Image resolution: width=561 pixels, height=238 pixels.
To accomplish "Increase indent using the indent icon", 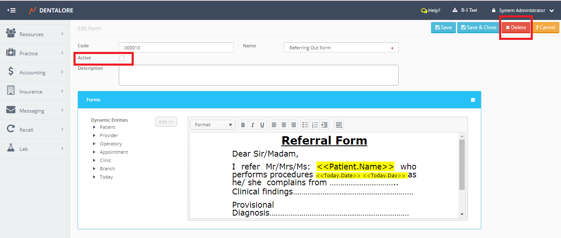I will click(x=324, y=125).
